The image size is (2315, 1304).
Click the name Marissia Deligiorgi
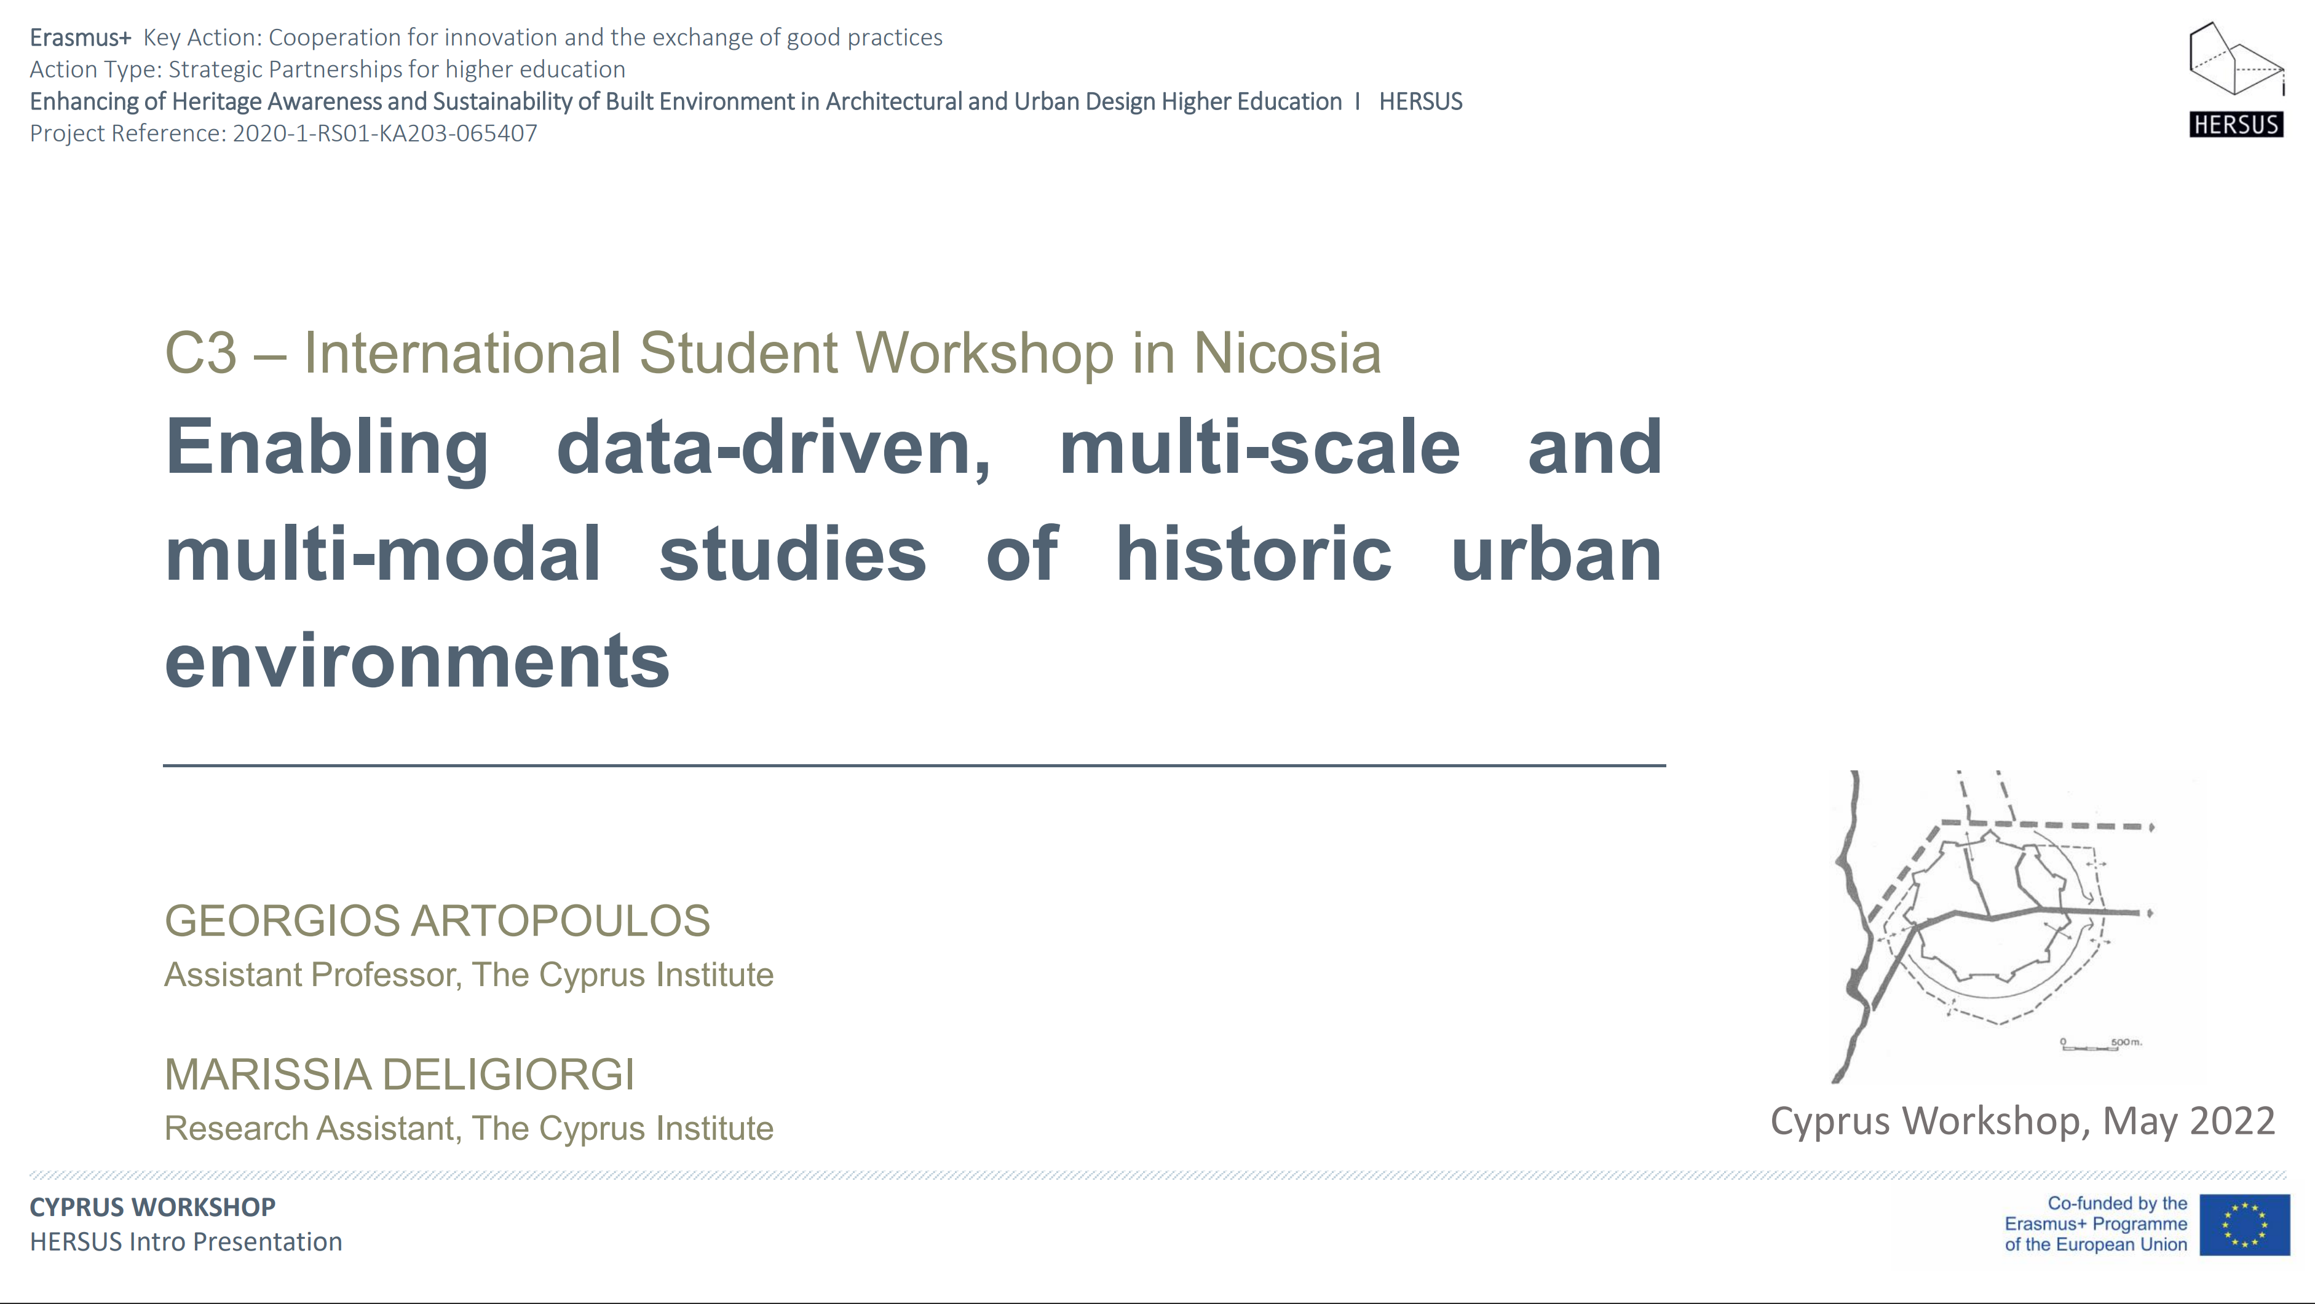click(x=399, y=1074)
